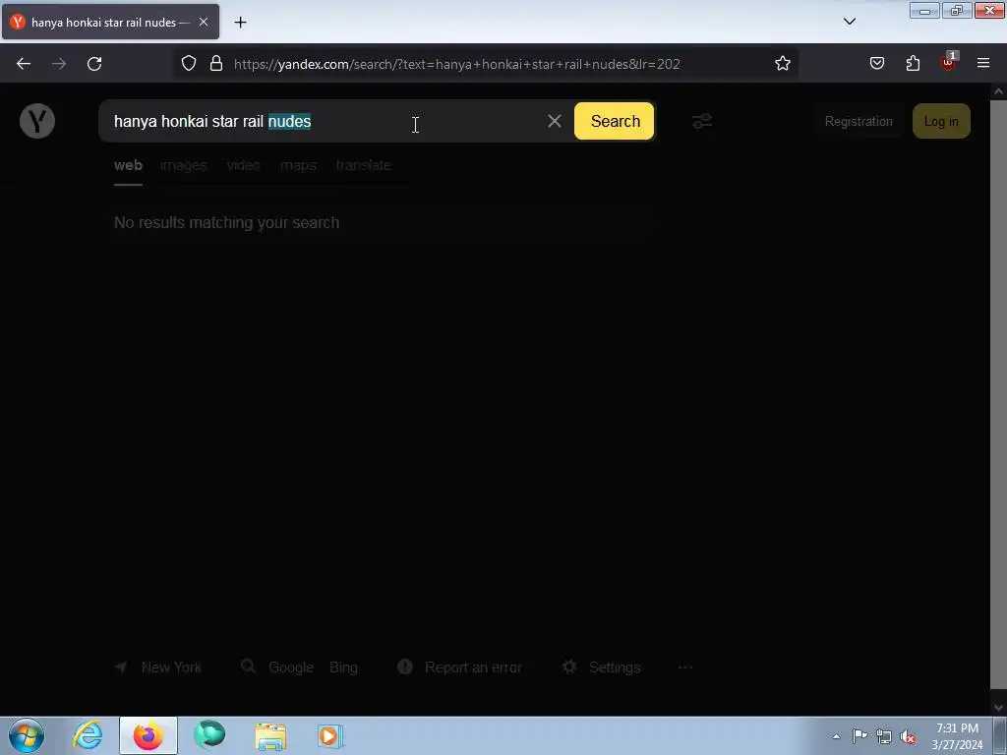This screenshot has height=755, width=1007.
Task: Close the hanya honkai star rail tab
Action: click(204, 22)
